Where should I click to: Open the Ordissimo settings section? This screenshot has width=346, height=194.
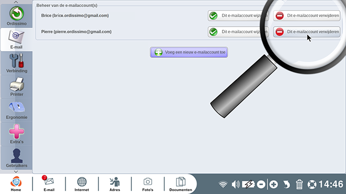tap(17, 16)
